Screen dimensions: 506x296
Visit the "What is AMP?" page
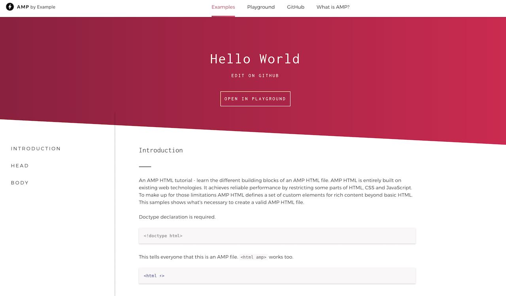coord(332,7)
